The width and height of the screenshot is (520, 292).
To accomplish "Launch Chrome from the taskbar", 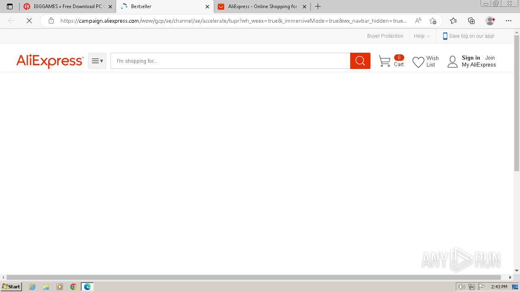I will pos(74,287).
